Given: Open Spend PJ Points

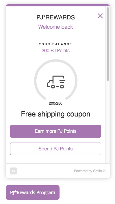Looking at the screenshot, I should point(55,149).
